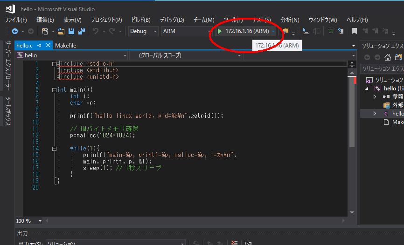The image size is (404, 245).
Task: Click the Save hello.c floppy icon
Action: tap(71, 31)
